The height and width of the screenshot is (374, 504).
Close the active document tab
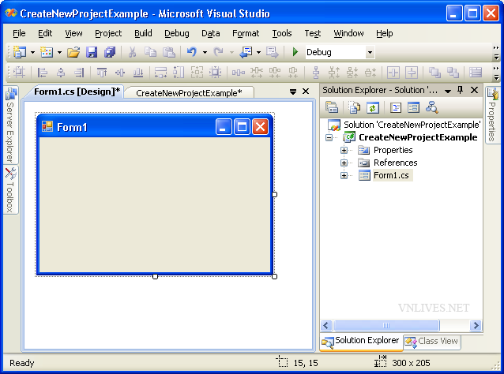(306, 92)
